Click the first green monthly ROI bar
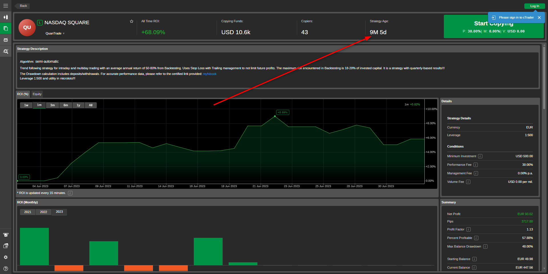Viewport: 548px width, 274px height. point(34,246)
